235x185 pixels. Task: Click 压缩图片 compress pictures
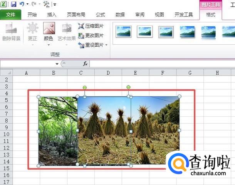pos(91,26)
